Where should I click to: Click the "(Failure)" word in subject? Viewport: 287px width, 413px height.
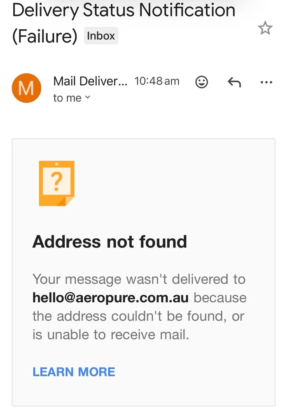click(45, 36)
